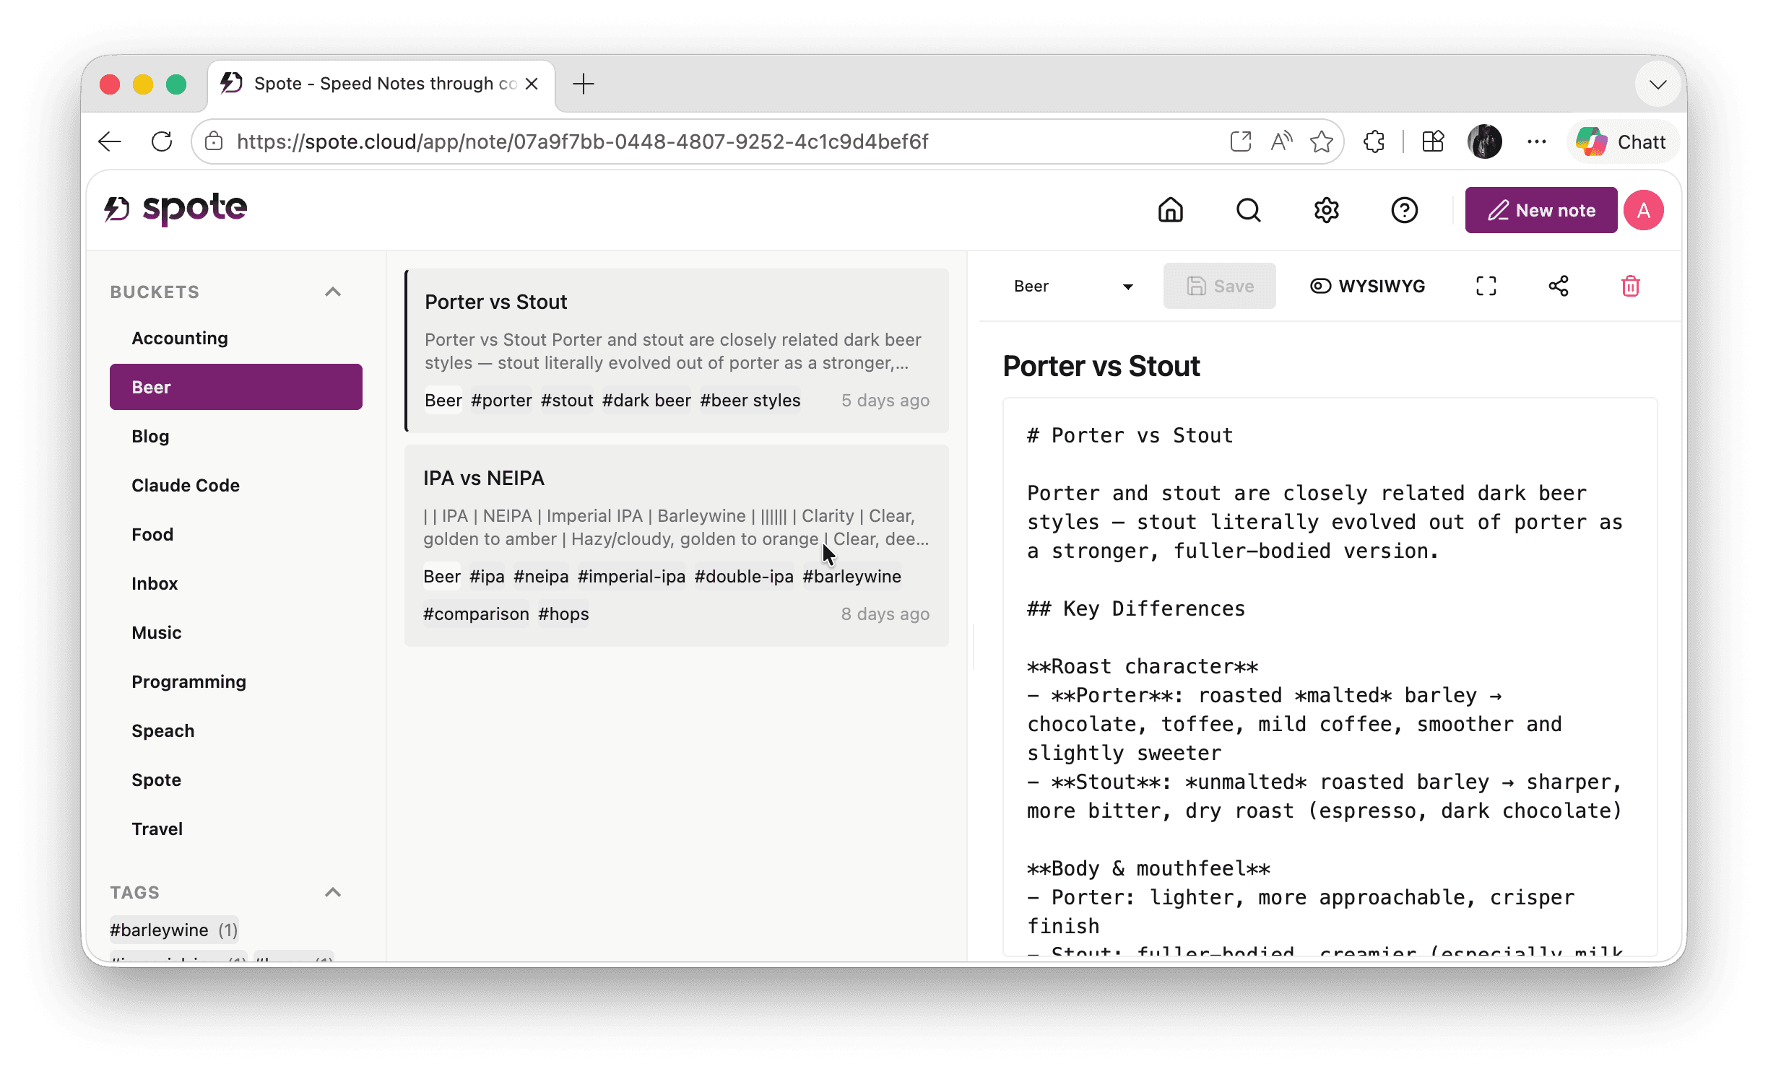Viewport: 1768px width, 1074px height.
Task: Open the Spote bucket
Action: pos(235,780)
